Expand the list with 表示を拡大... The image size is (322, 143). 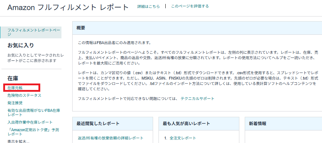tap(18, 141)
